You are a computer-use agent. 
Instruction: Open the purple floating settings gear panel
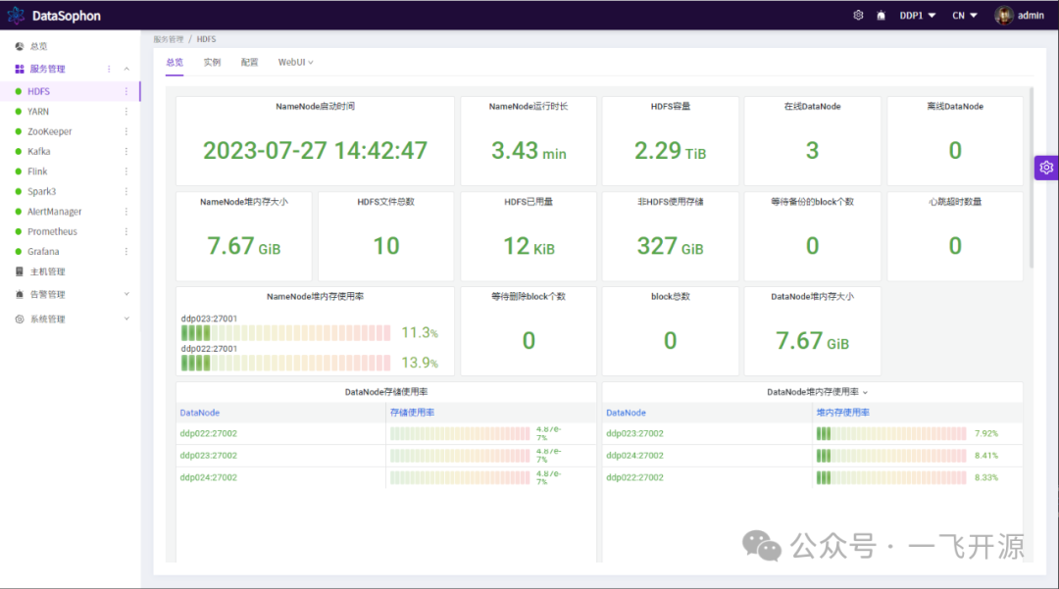pyautogui.click(x=1046, y=168)
